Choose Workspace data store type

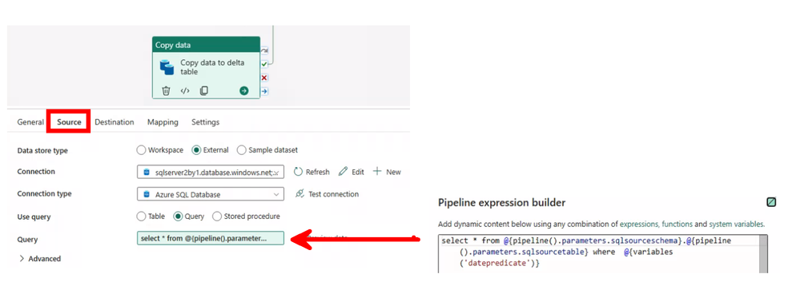(141, 150)
